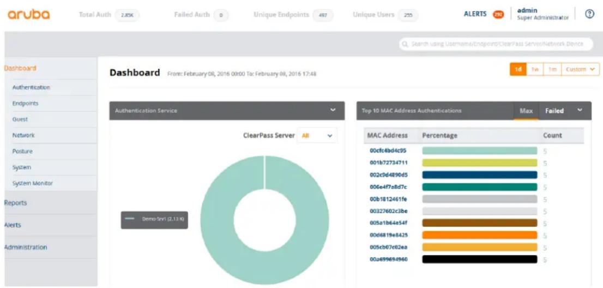Open MAC address 00a699694960
Viewport: 603px width, 288px height.
tap(388, 259)
